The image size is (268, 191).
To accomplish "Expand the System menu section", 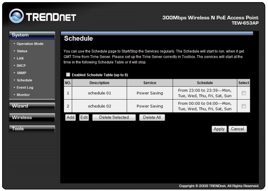I will tap(32, 35).
